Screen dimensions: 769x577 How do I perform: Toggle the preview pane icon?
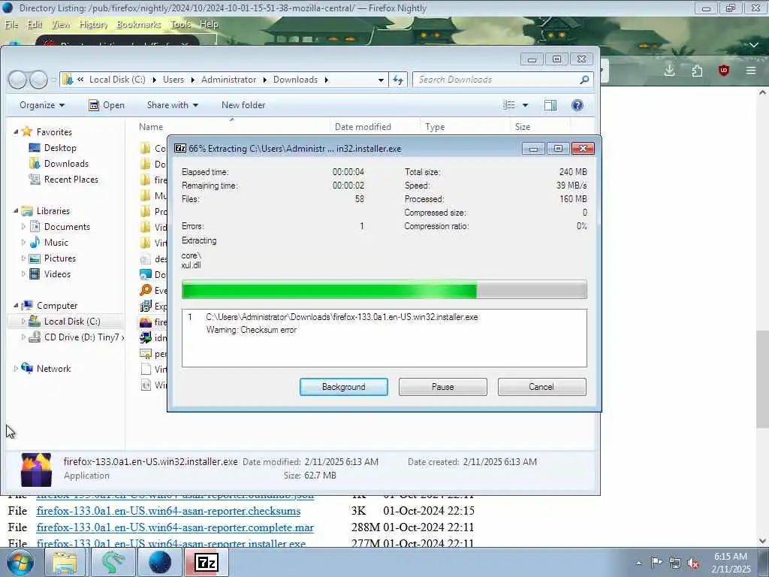[x=550, y=105]
